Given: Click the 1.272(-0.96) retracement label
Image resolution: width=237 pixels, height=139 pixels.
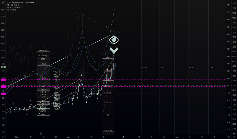Looking at the screenshot, I should 108,131.
